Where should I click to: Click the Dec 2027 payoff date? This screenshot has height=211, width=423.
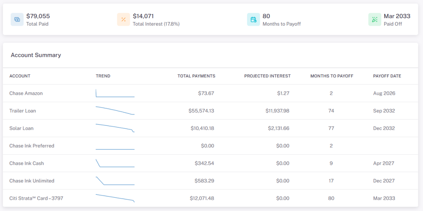click(x=384, y=181)
